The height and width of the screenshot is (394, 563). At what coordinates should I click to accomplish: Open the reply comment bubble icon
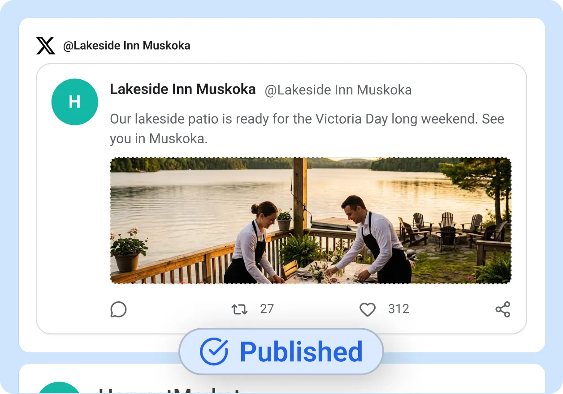pyautogui.click(x=118, y=309)
